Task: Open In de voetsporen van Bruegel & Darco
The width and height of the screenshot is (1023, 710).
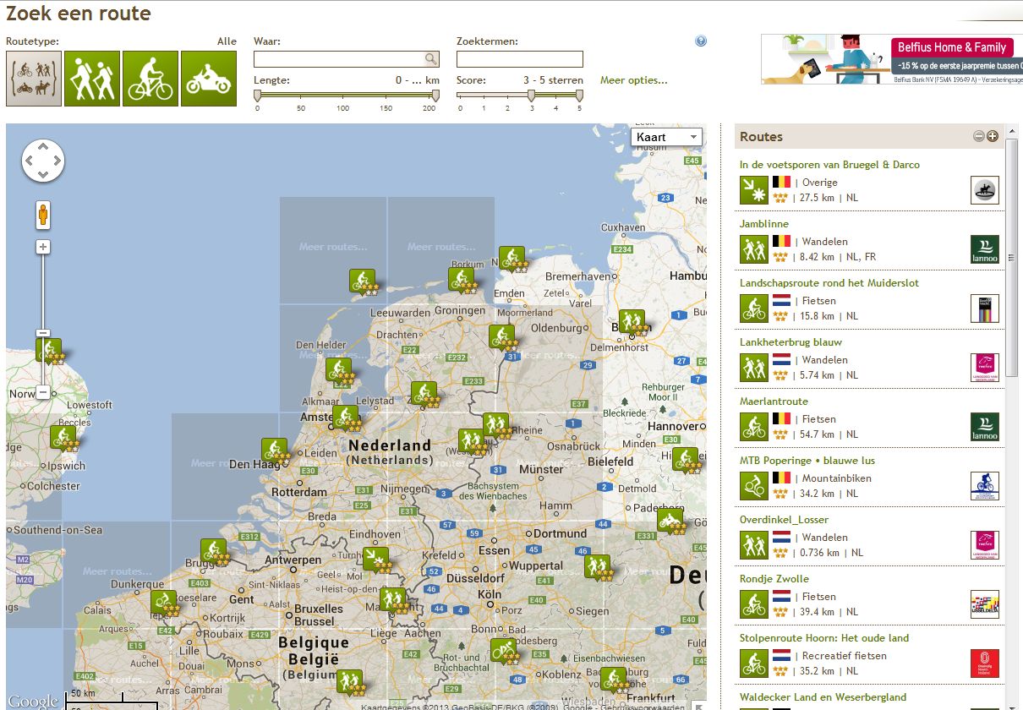Action: click(x=829, y=165)
